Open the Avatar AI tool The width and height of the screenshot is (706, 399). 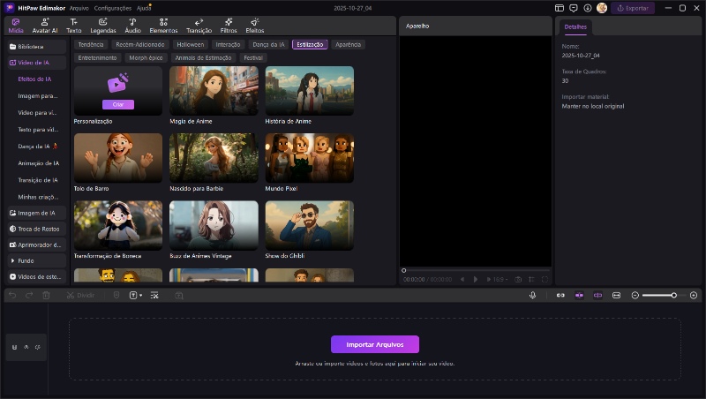(45, 25)
